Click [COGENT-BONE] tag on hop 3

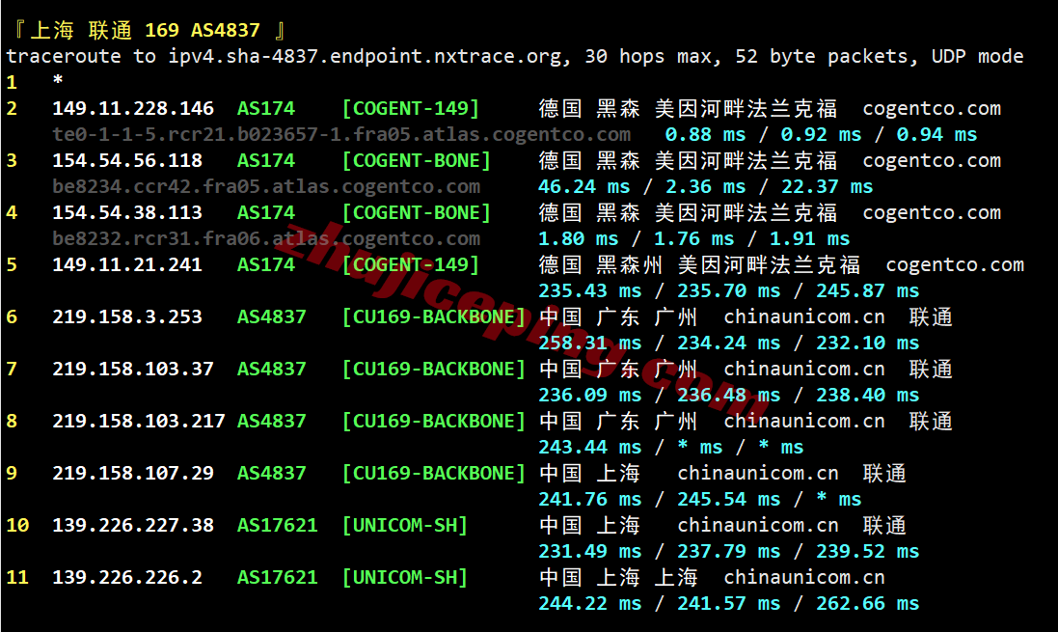(416, 161)
